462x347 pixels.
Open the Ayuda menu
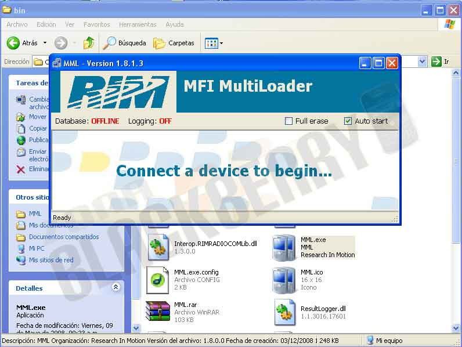click(x=175, y=24)
